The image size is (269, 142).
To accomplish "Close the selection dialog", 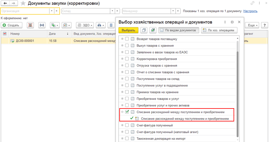I will tap(239, 22).
